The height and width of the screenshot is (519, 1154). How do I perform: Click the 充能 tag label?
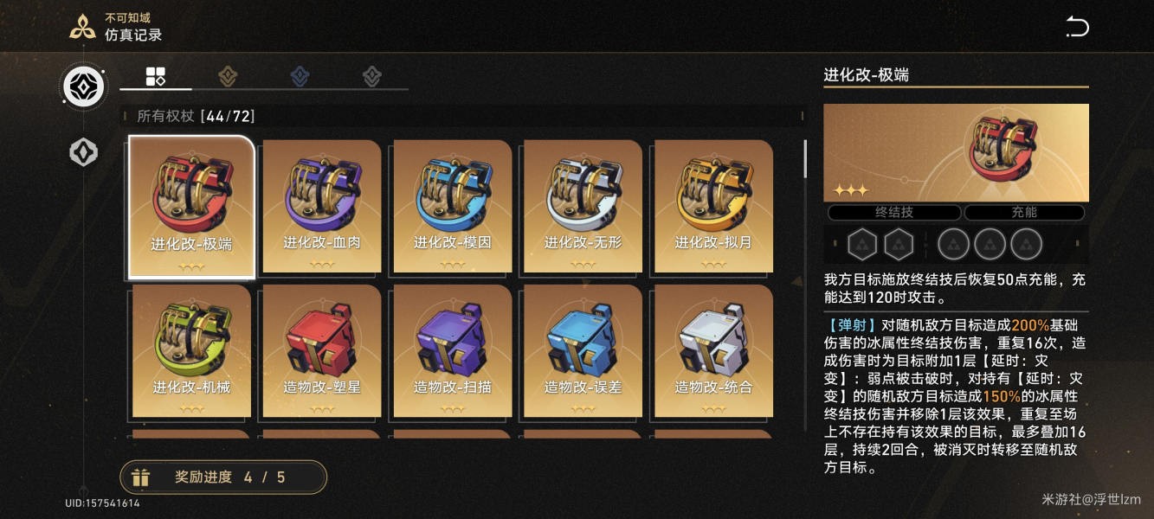pos(1024,212)
